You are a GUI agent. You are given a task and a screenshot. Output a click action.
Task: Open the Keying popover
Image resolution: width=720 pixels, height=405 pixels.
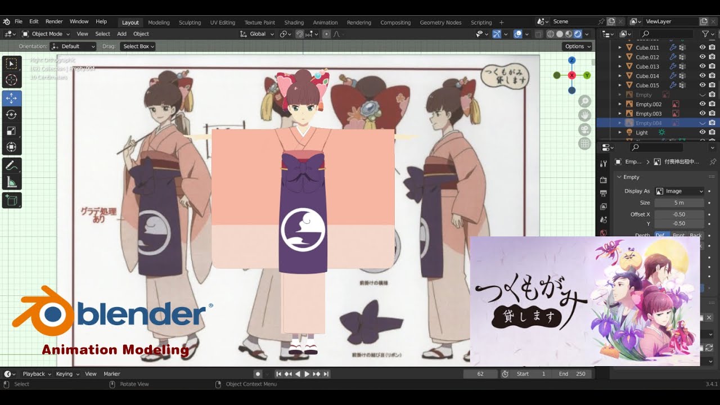67,374
